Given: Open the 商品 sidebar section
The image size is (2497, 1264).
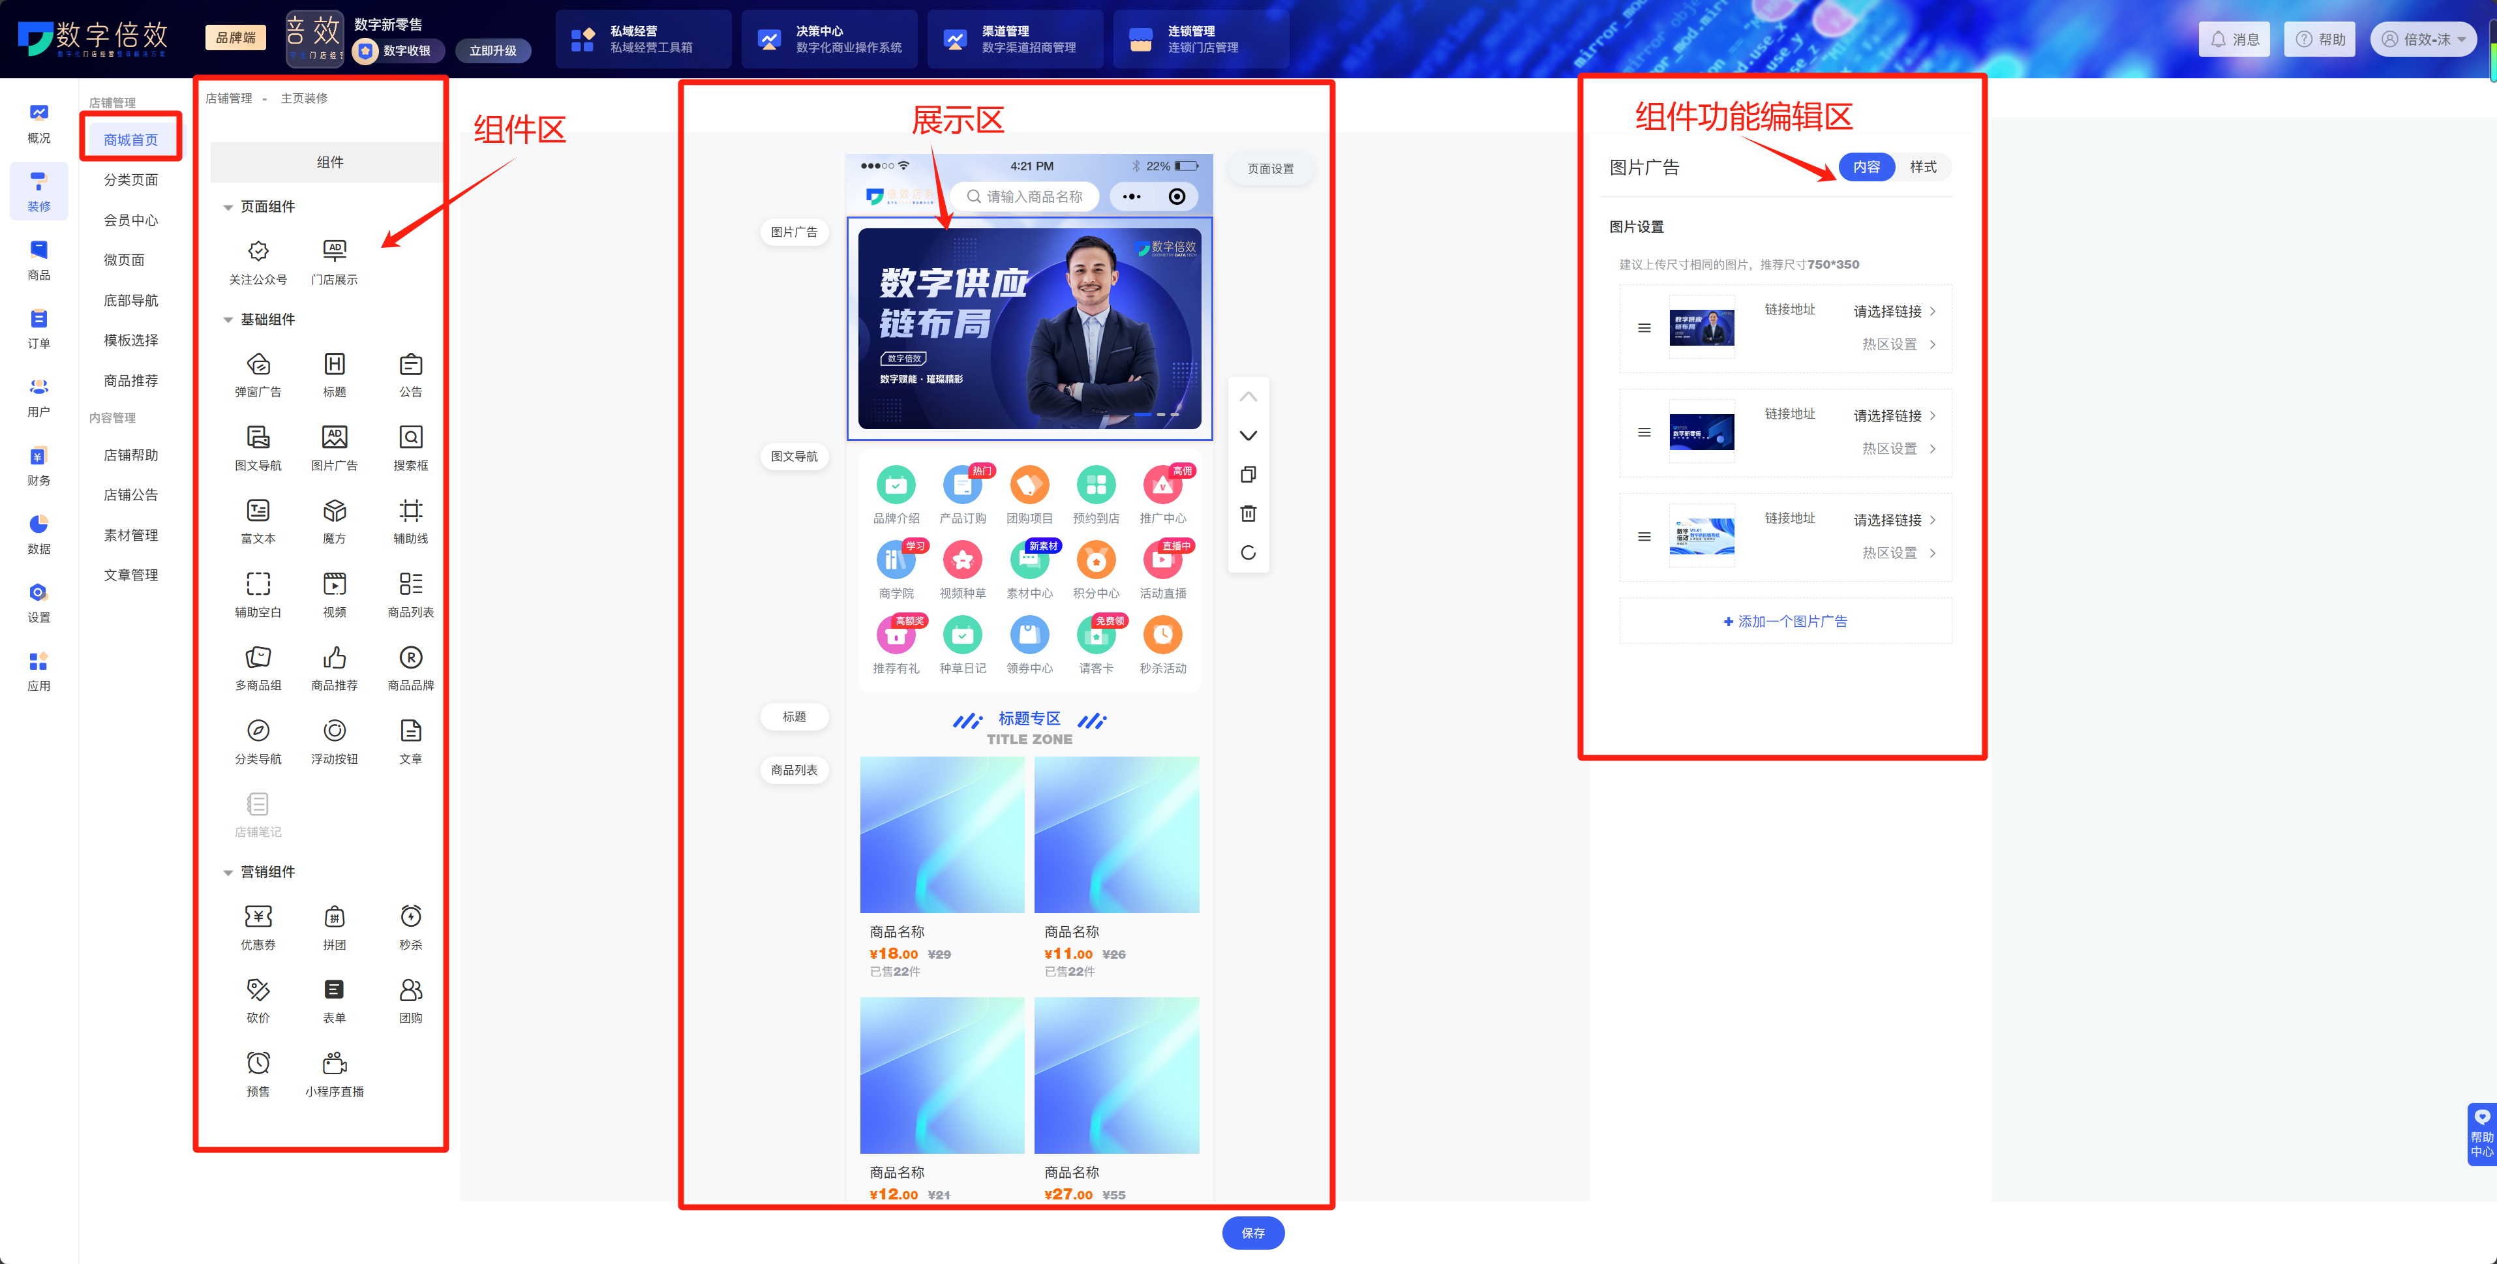Looking at the screenshot, I should click(38, 261).
